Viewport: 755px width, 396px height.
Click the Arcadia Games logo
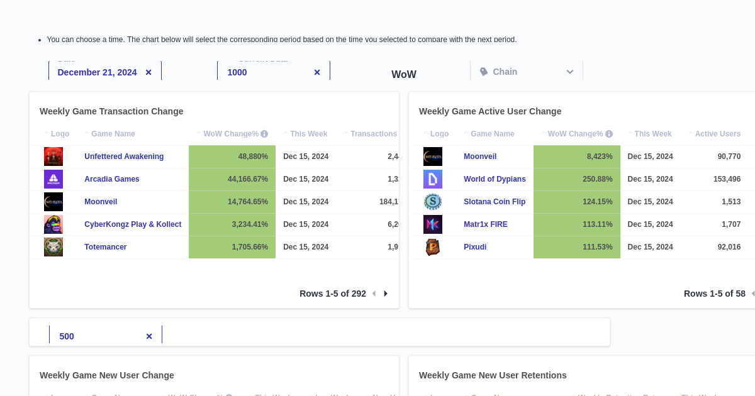point(53,179)
